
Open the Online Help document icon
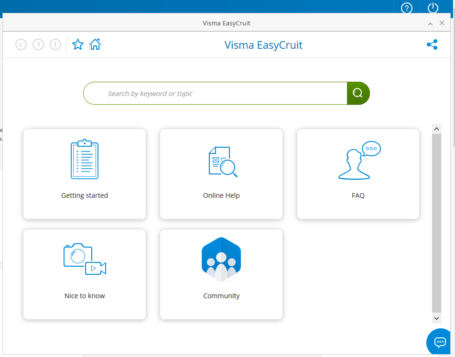(223, 162)
